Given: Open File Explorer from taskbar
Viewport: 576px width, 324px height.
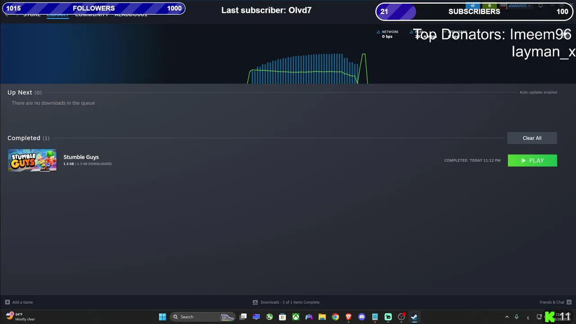Looking at the screenshot, I should (x=322, y=317).
